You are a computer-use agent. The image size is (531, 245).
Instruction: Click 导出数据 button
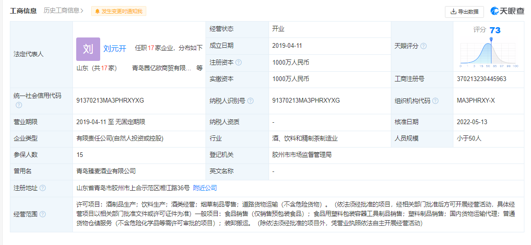[464, 11]
